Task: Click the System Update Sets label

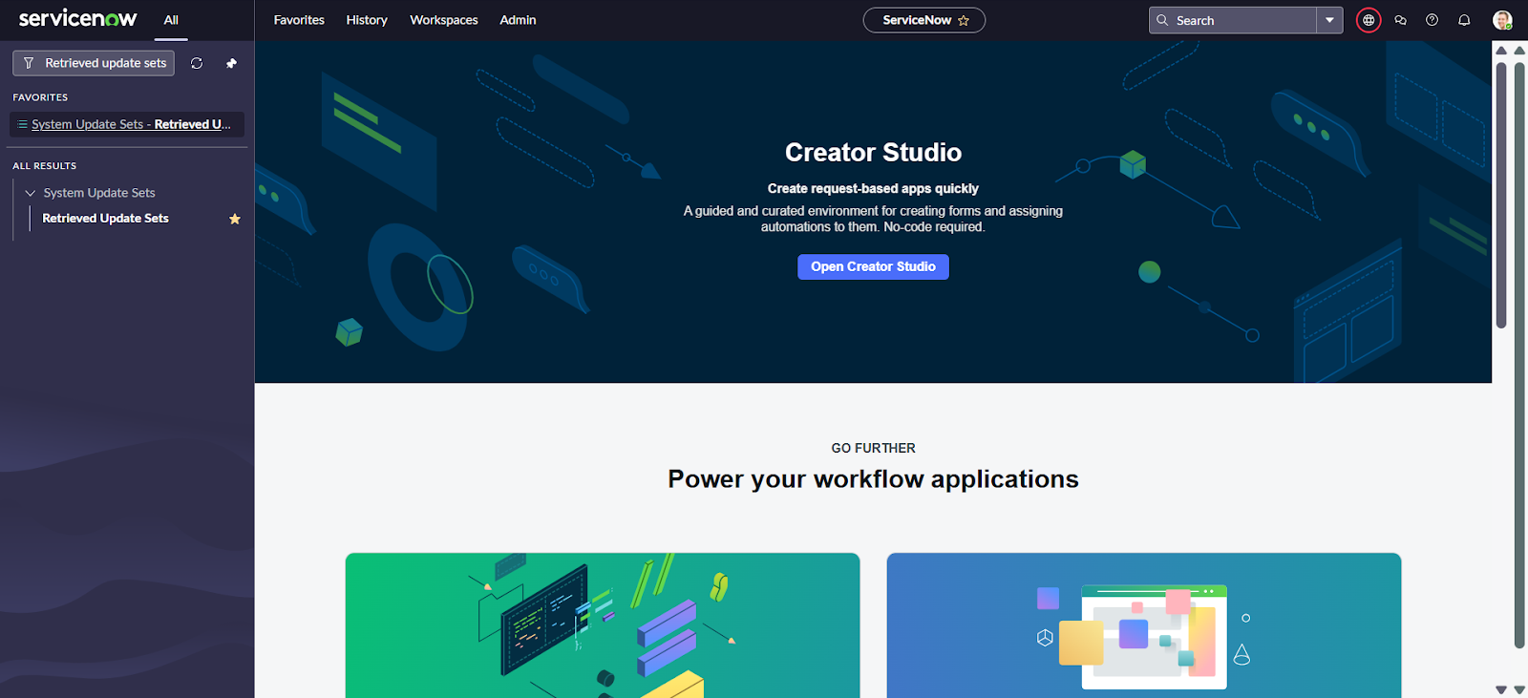Action: pyautogui.click(x=99, y=193)
